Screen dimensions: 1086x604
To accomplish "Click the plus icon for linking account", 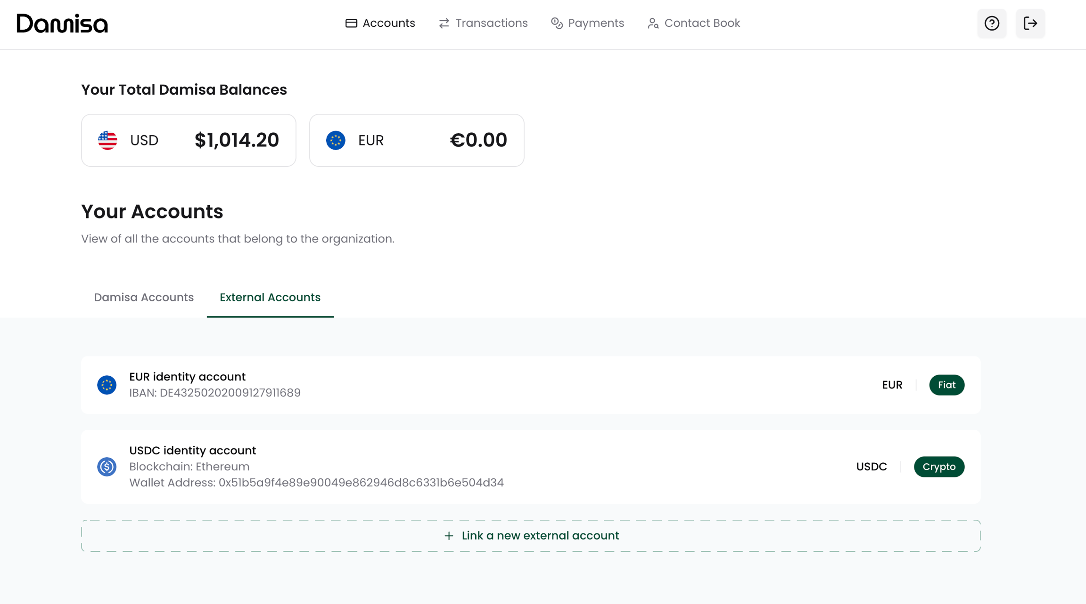I will 449,536.
